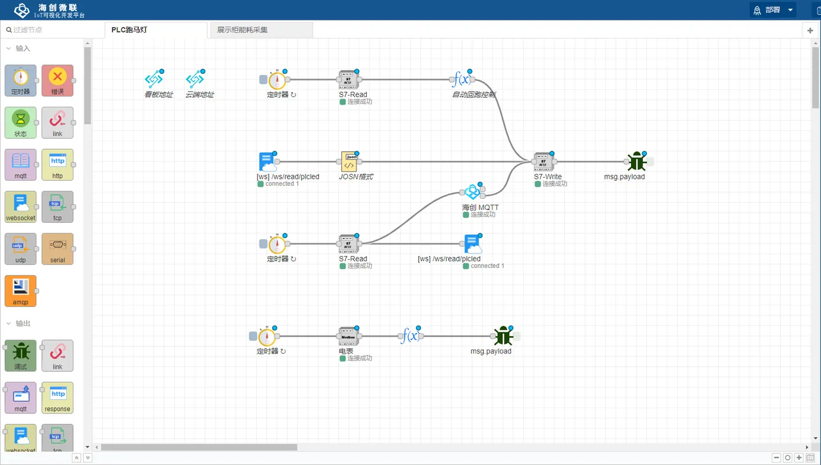
Task: Select the websocket input node before JOSN格式
Action: (x=267, y=162)
